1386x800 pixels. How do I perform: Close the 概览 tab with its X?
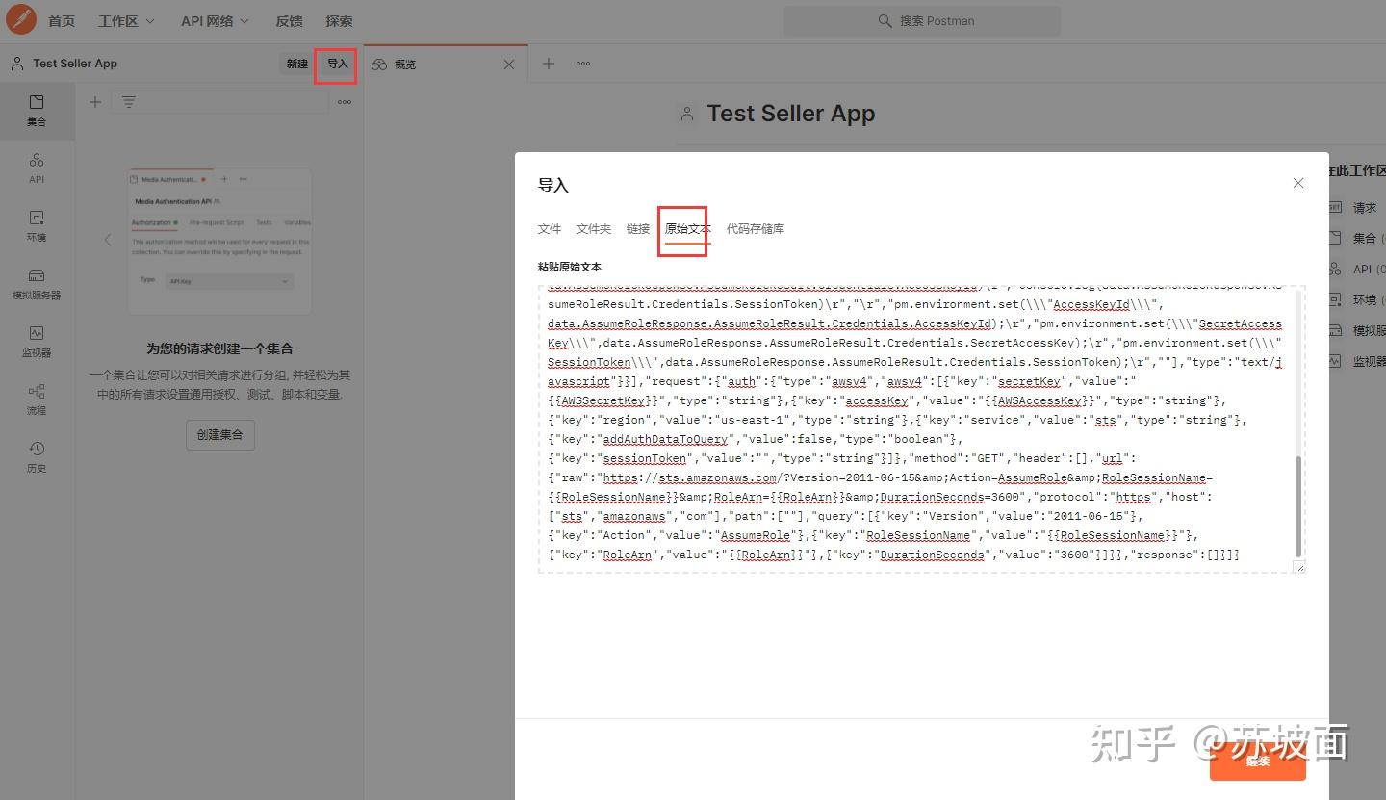(509, 65)
